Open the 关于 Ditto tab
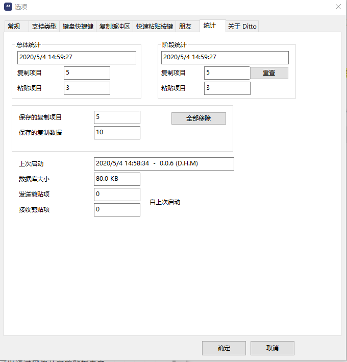The image size is (347, 362). click(242, 27)
